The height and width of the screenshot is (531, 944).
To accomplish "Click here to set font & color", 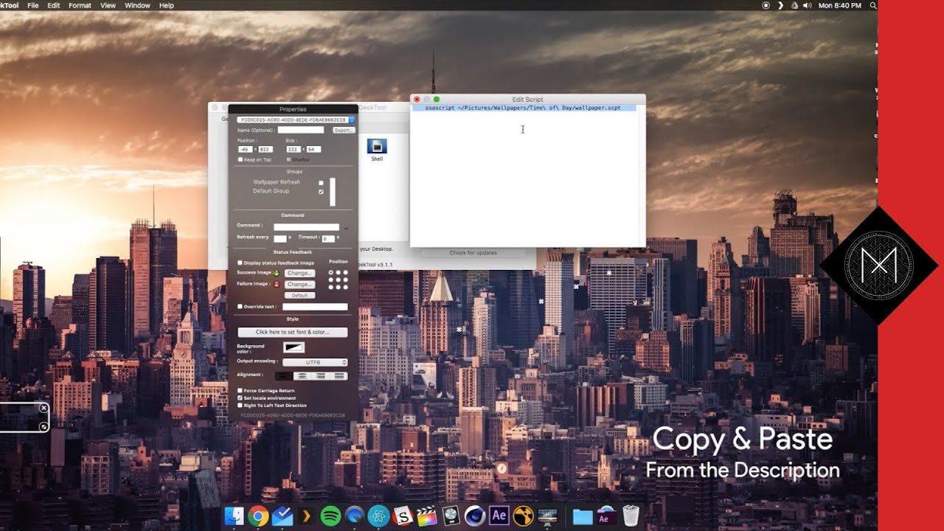I will [292, 332].
